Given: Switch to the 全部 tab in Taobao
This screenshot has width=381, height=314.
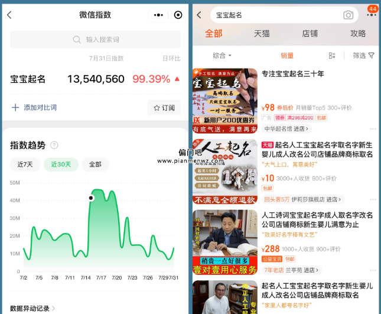Looking at the screenshot, I should pos(214,34).
